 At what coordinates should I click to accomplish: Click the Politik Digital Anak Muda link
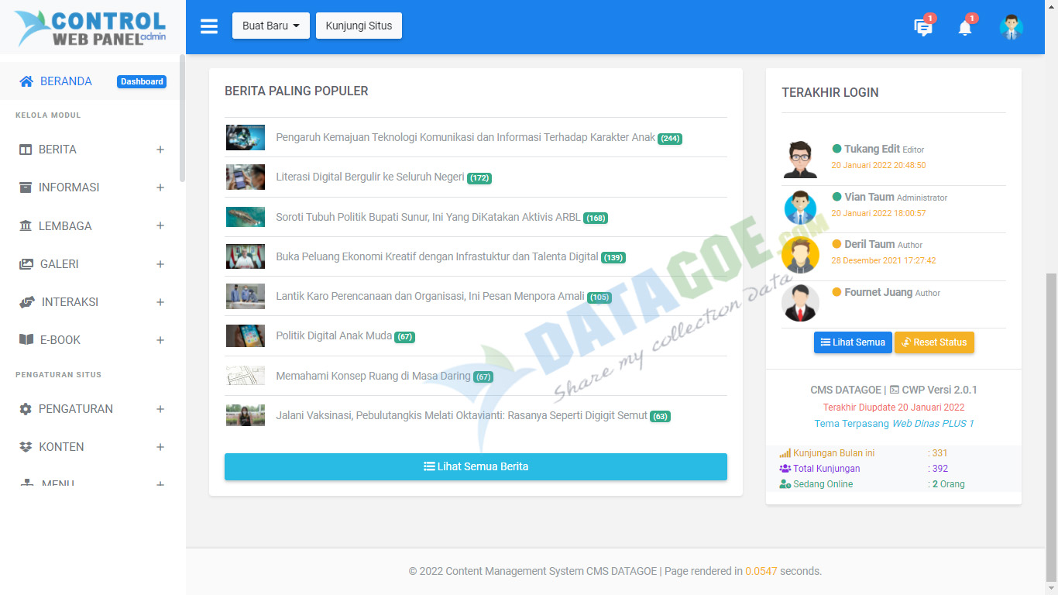(334, 335)
